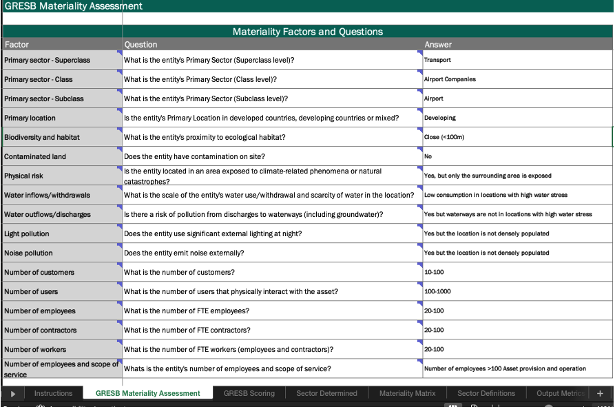This screenshot has width=615, height=409.
Task: Select the 'Number of workers' factor cell
Action: 63,349
